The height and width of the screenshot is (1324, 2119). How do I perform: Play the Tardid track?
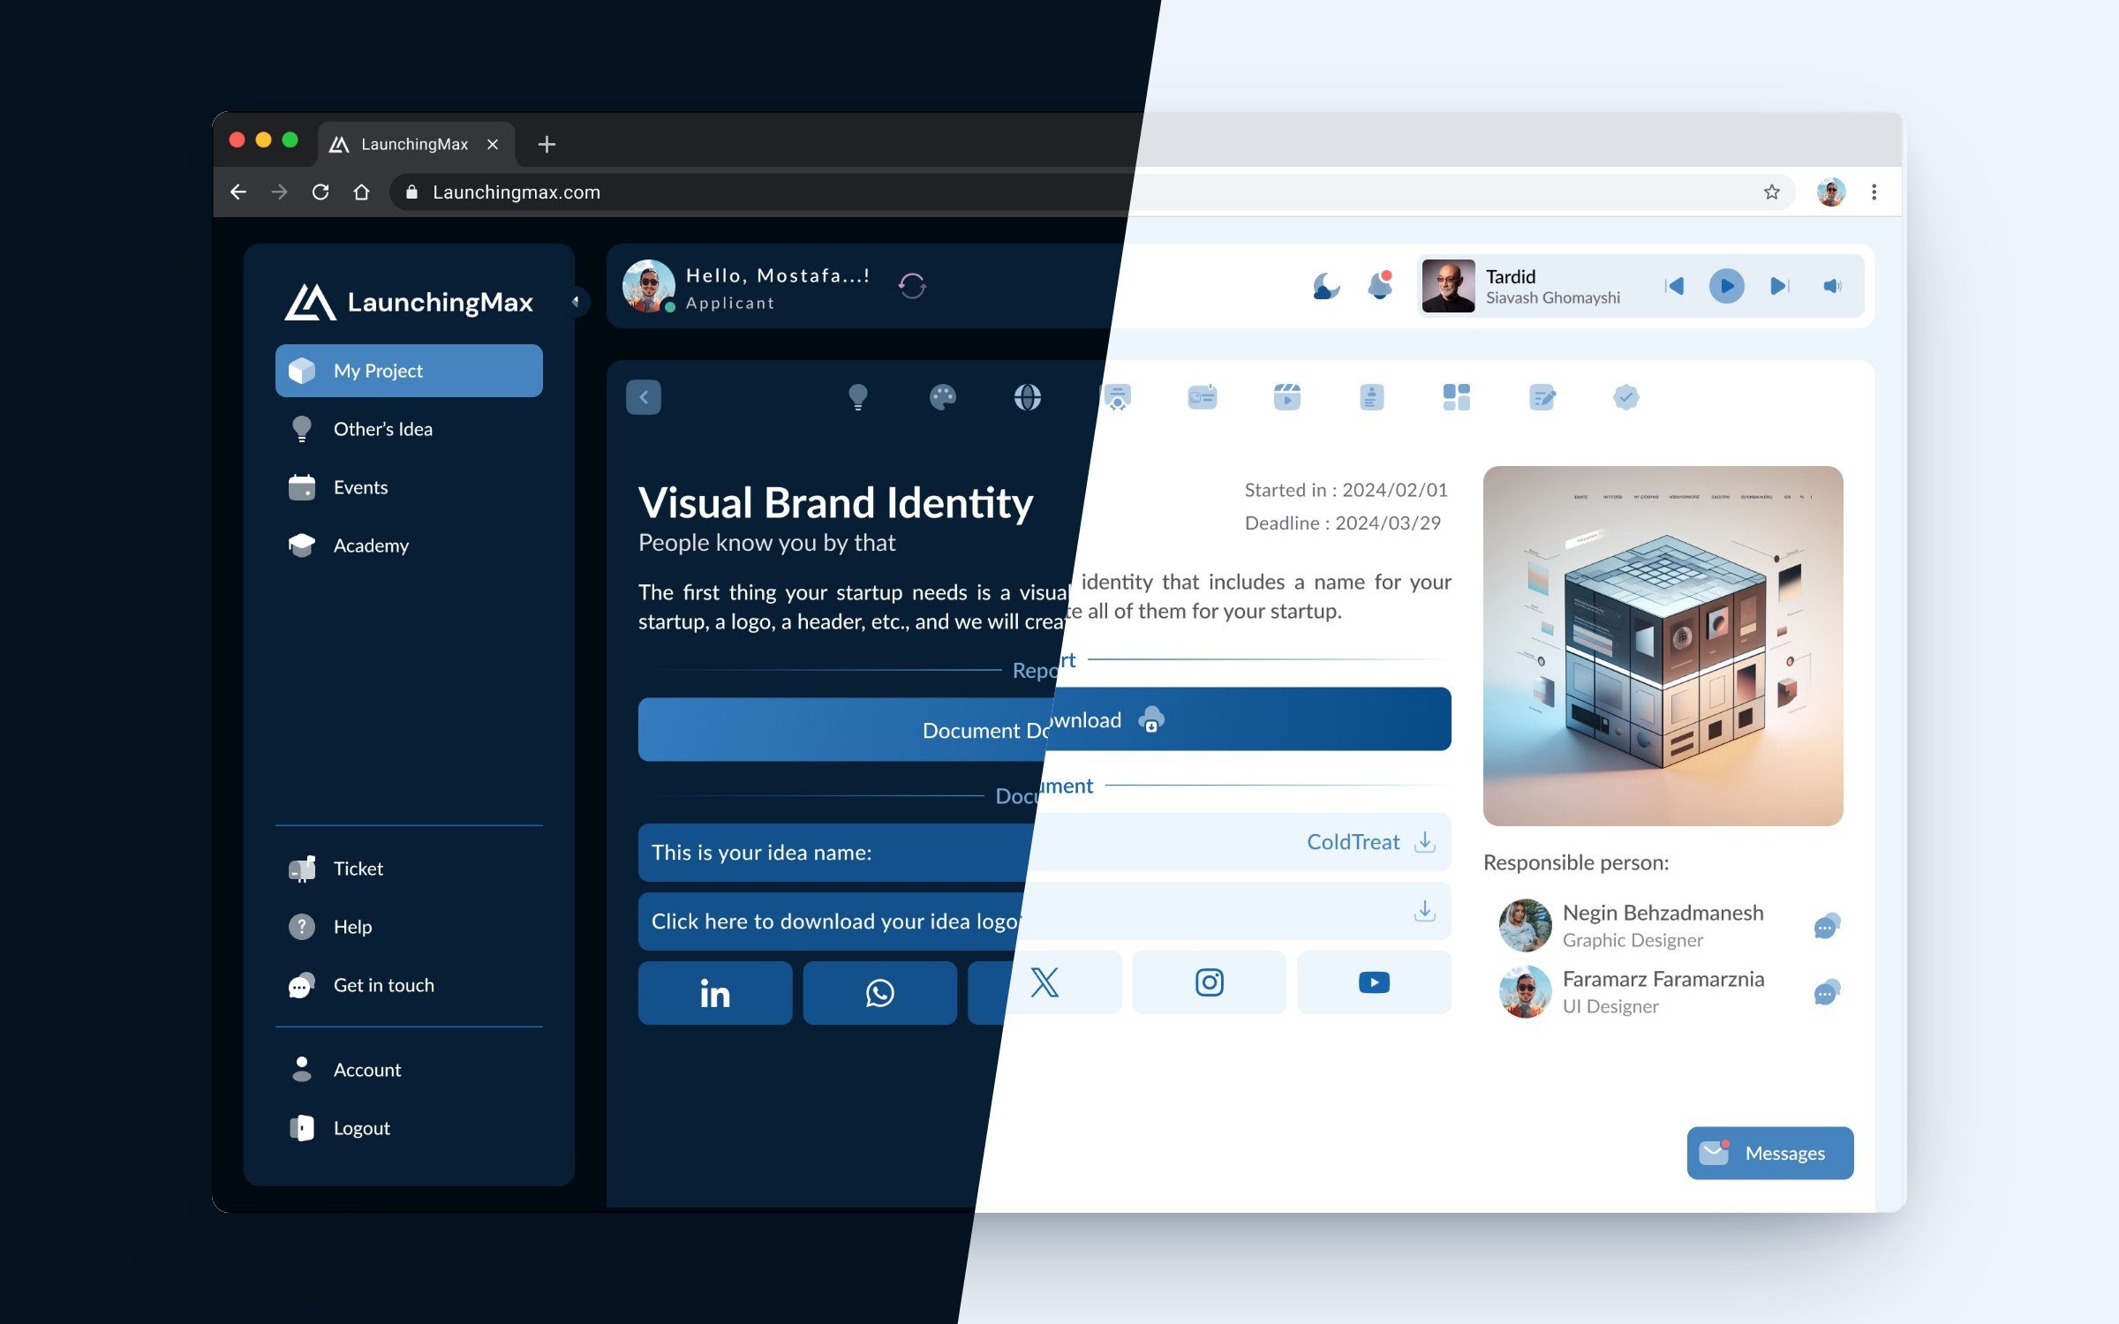point(1727,286)
